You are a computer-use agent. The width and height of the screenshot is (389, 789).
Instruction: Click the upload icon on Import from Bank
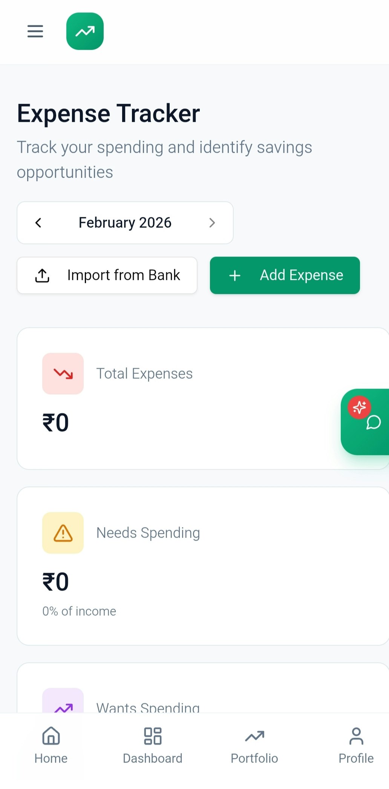point(42,275)
